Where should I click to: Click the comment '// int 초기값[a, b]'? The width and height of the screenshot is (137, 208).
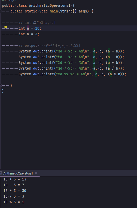click(x=37, y=23)
